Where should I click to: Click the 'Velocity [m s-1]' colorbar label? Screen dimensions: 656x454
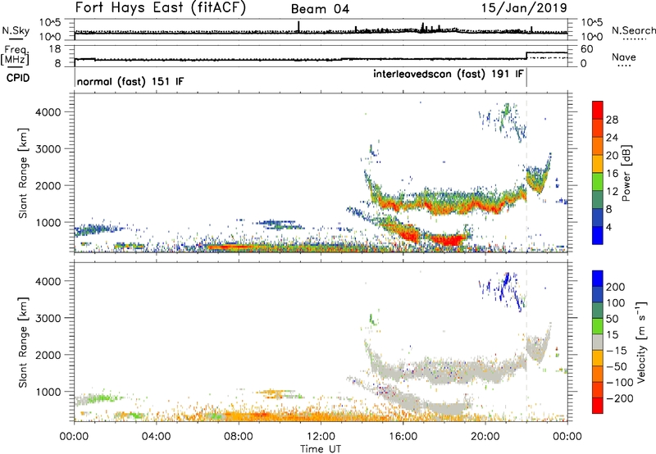(x=642, y=342)
